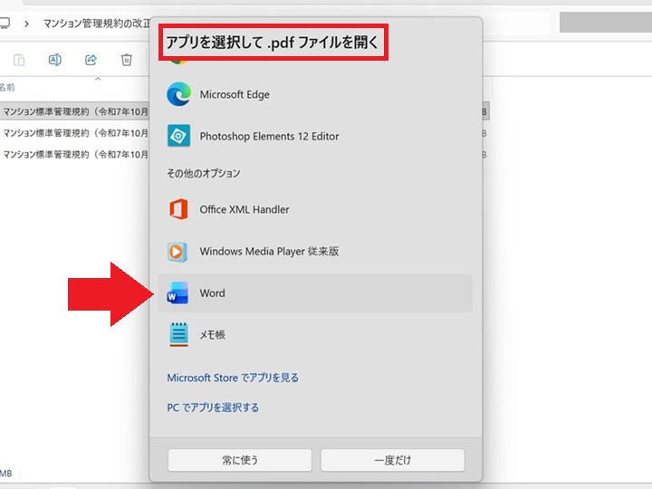Select Windows Media Player 従来版

[x=315, y=251]
